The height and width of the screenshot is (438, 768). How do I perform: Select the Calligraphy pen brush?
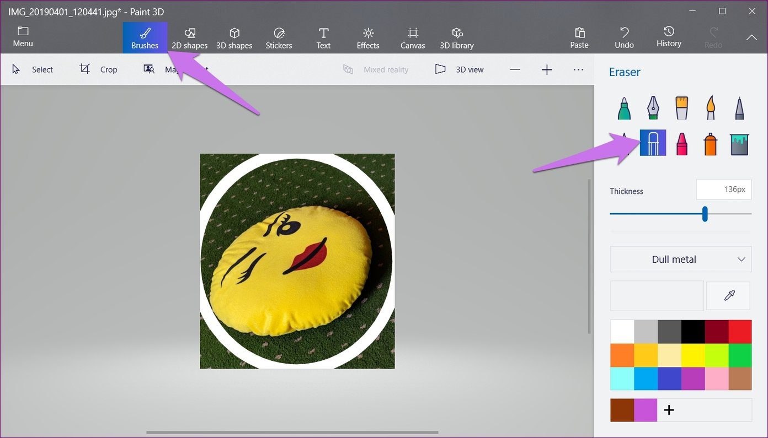653,109
